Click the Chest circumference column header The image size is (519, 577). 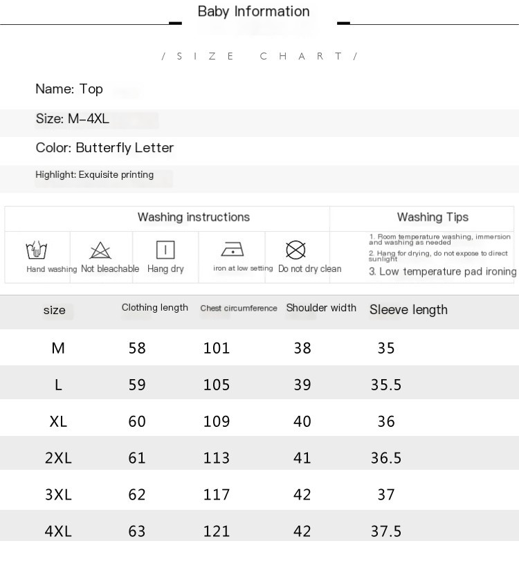click(239, 309)
